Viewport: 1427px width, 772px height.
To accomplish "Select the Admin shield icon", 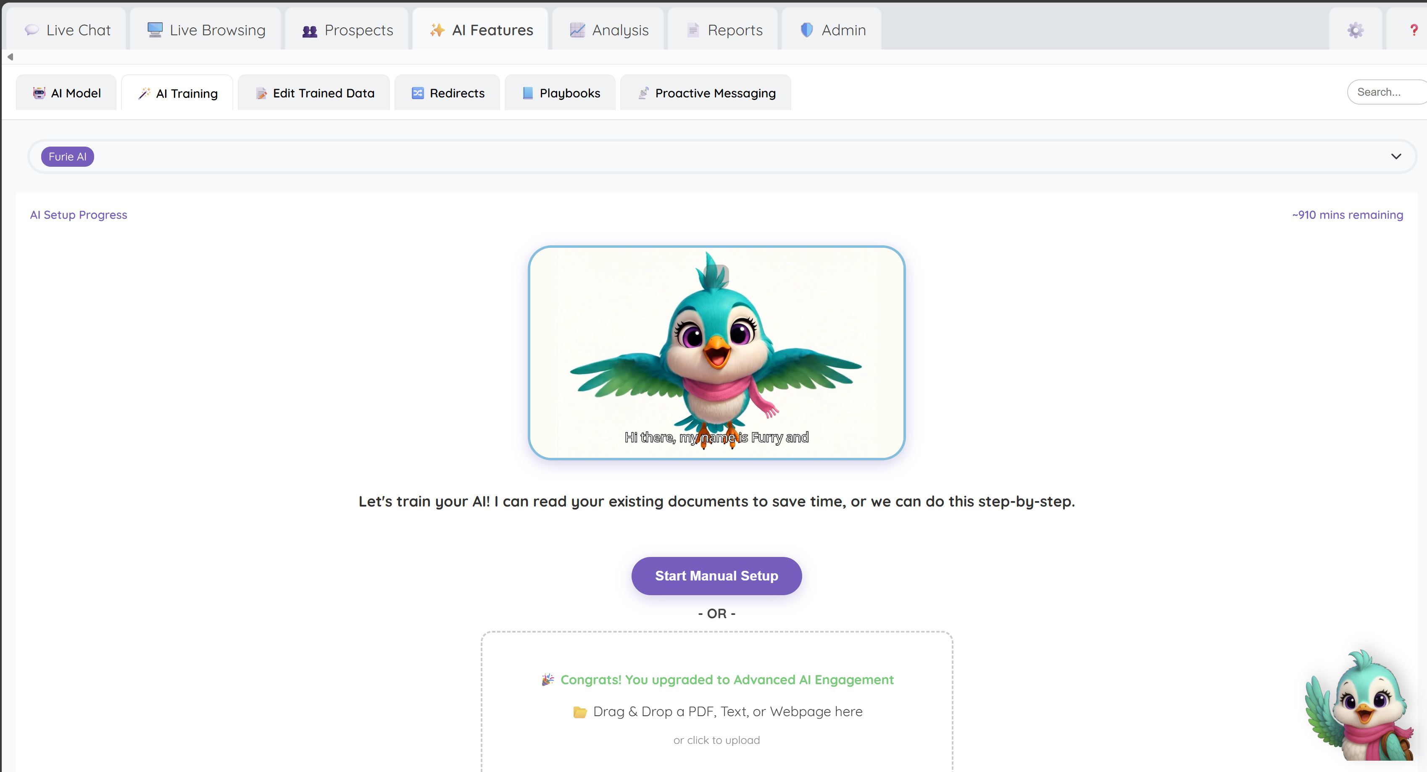I will [x=806, y=30].
